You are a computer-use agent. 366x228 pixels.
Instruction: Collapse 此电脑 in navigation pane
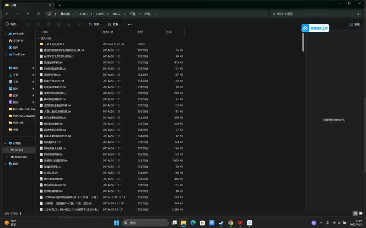pyautogui.click(x=5, y=143)
